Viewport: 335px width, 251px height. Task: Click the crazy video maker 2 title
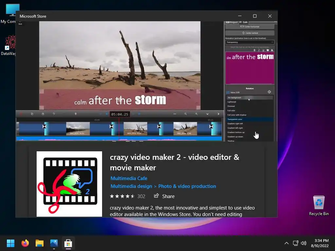pyautogui.click(x=175, y=162)
